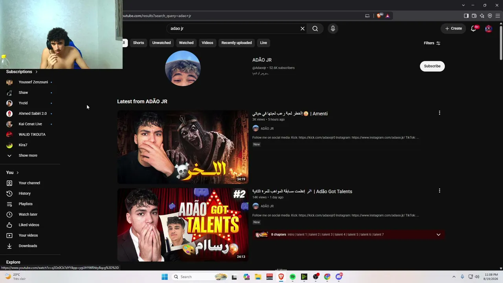Open the volume control in system tray
Screen dimensions: 503x283
click(477, 277)
